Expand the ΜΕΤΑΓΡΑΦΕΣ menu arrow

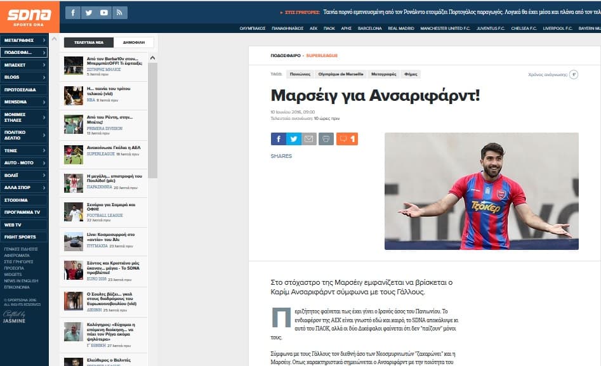coord(44,40)
